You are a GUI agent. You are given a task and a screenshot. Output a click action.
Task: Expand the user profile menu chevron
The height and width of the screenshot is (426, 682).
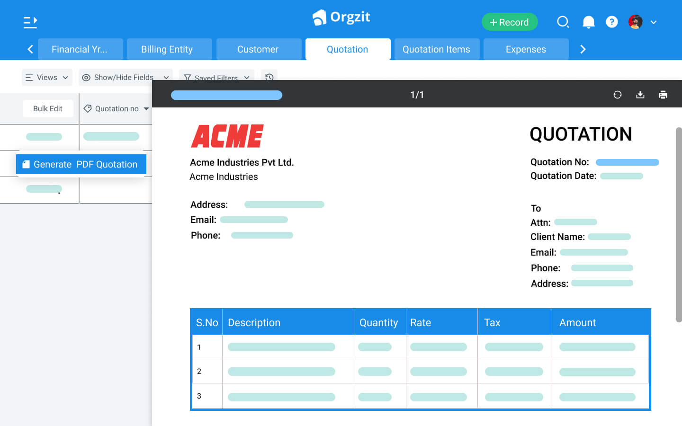(x=654, y=22)
